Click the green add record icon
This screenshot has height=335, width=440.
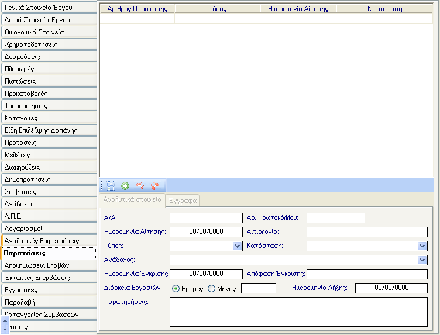pyautogui.click(x=125, y=186)
